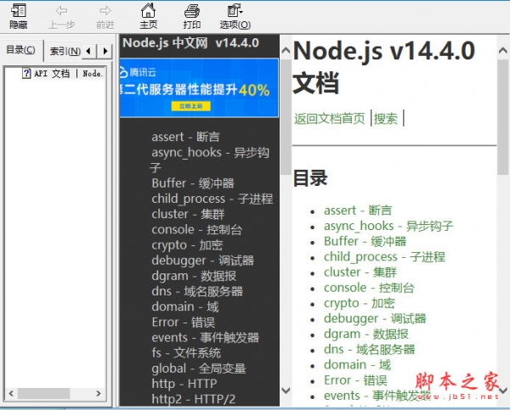Click the Tencent Cloud ad banner

199,87
